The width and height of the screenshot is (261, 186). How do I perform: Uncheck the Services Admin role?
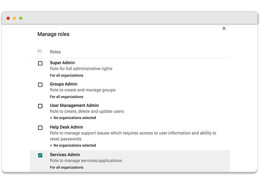(40, 155)
